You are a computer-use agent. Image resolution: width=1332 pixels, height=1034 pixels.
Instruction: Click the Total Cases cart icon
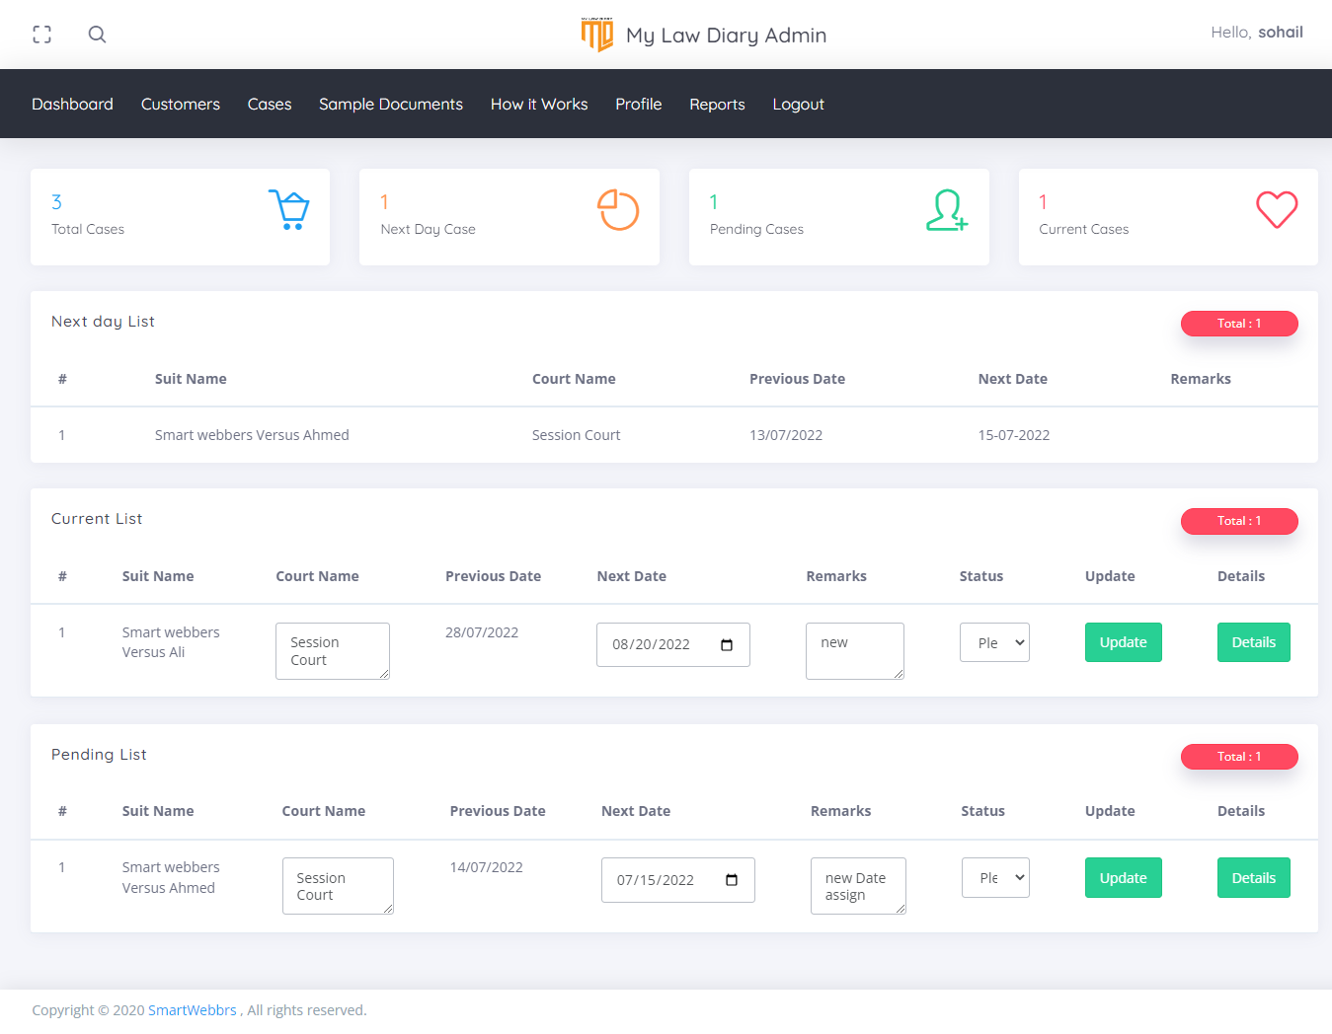[x=289, y=210]
